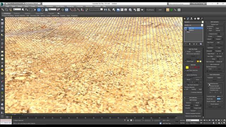
Task: Switch to the Create command panel
Action: [185, 19]
